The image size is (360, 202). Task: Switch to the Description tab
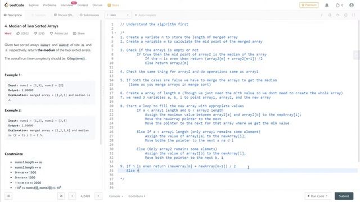(13, 15)
